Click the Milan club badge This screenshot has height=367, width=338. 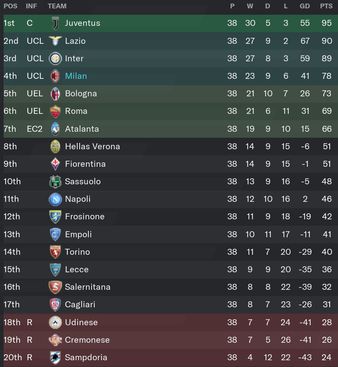(x=55, y=76)
